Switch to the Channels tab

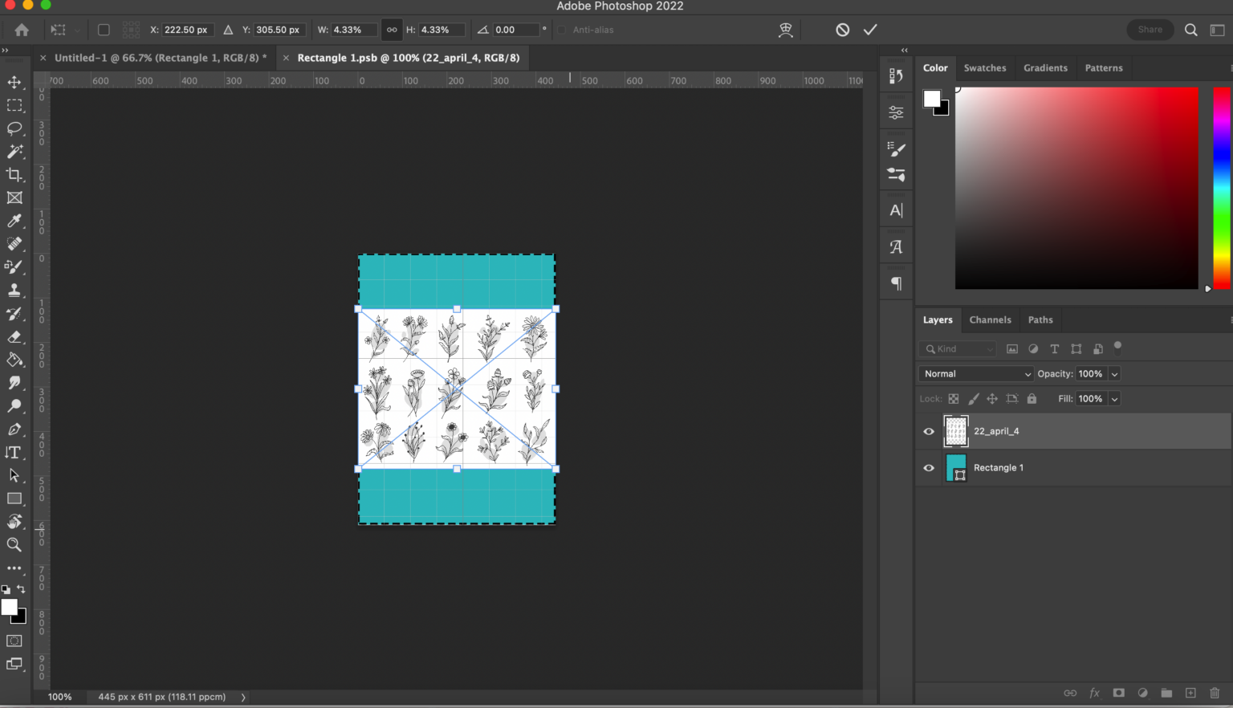click(990, 319)
